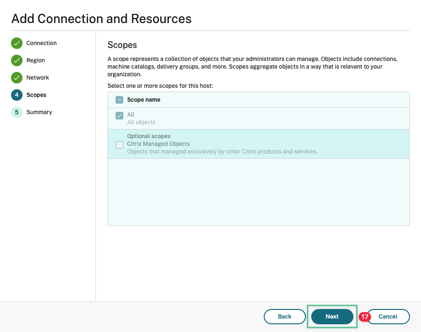The height and width of the screenshot is (332, 421).
Task: Click the Region step green checkmark icon
Action: point(17,60)
